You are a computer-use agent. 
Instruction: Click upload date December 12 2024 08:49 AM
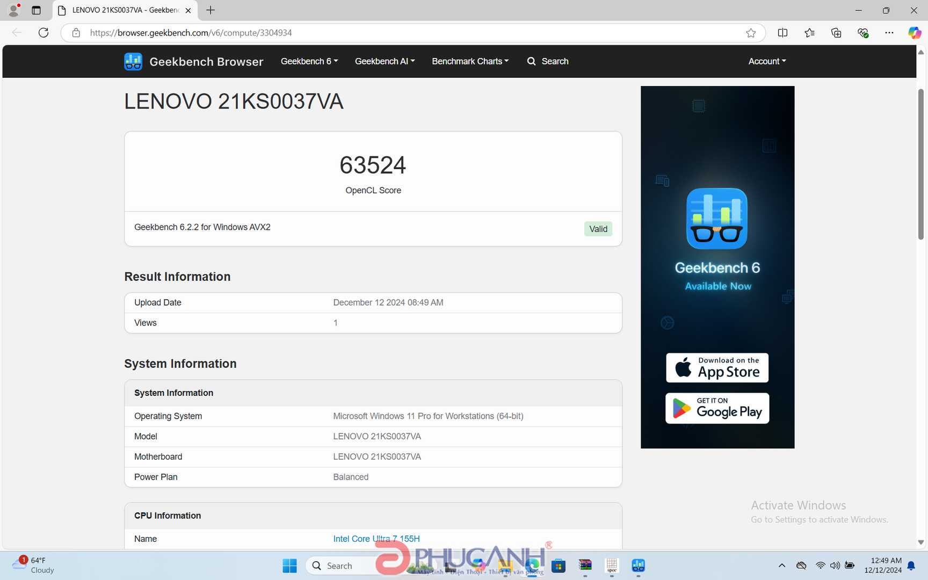[x=388, y=302]
